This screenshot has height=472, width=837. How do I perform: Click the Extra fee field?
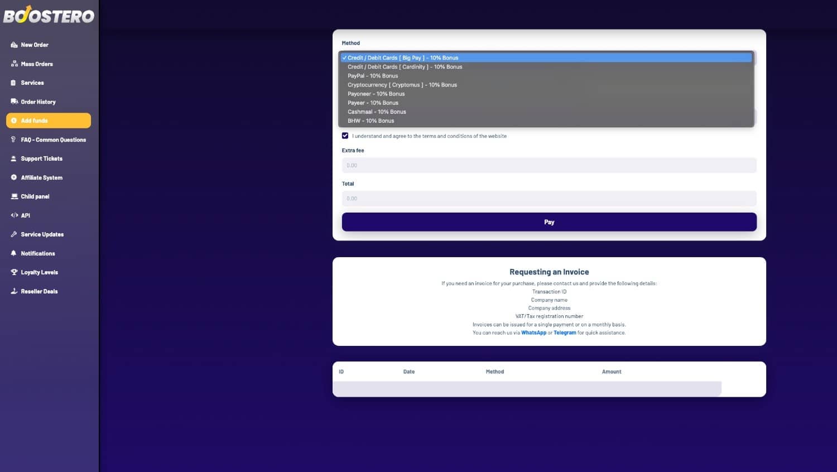549,165
